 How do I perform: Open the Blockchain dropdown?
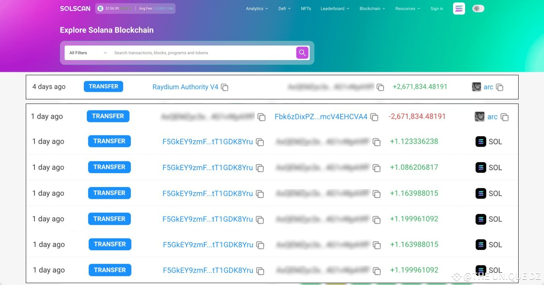pyautogui.click(x=372, y=9)
